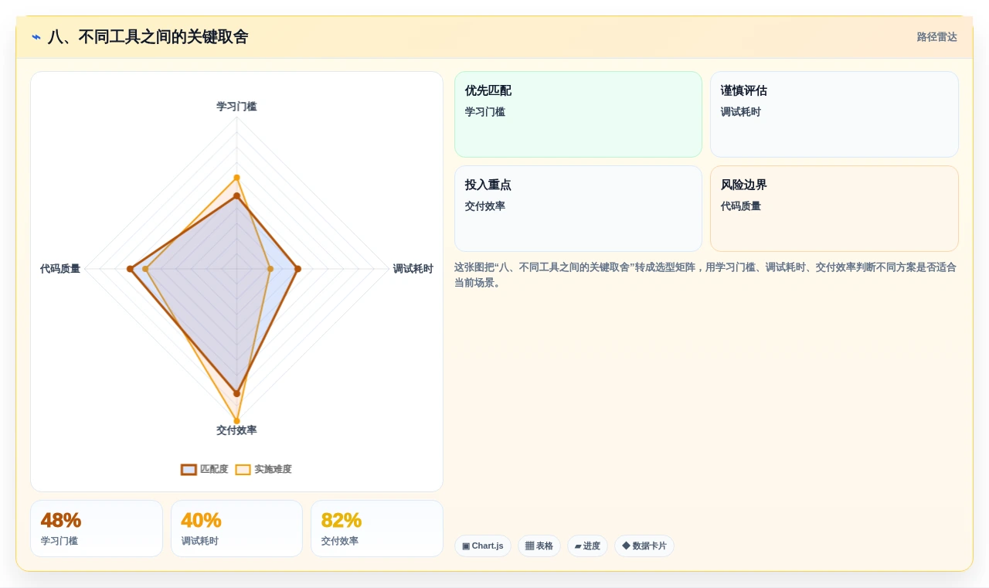Open the 投入重点 card
Screen dimensions: 989x588
578,209
